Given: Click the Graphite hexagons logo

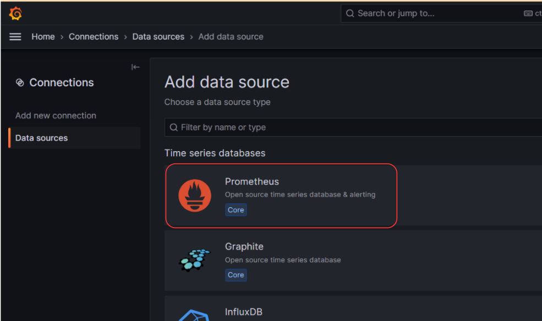Looking at the screenshot, I should coord(194,260).
